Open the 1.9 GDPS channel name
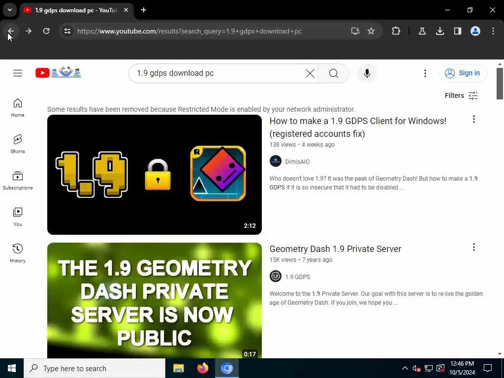Screen dimensions: 504x378 coord(298,277)
